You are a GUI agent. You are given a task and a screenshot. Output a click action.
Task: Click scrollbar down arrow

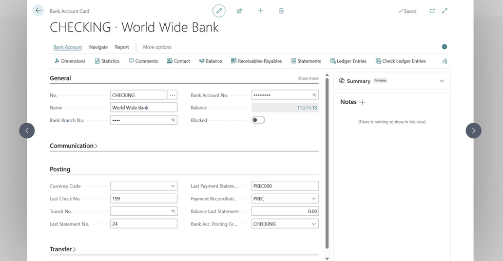(327, 258)
